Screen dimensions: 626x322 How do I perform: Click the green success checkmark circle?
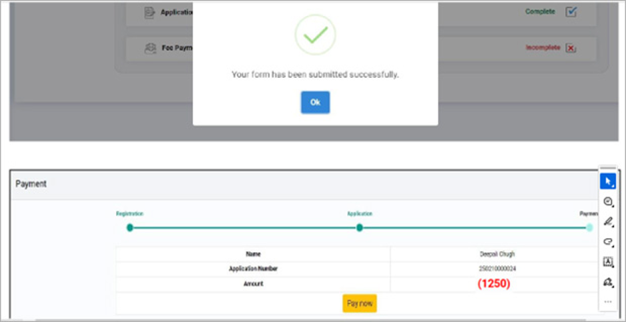pos(315,35)
